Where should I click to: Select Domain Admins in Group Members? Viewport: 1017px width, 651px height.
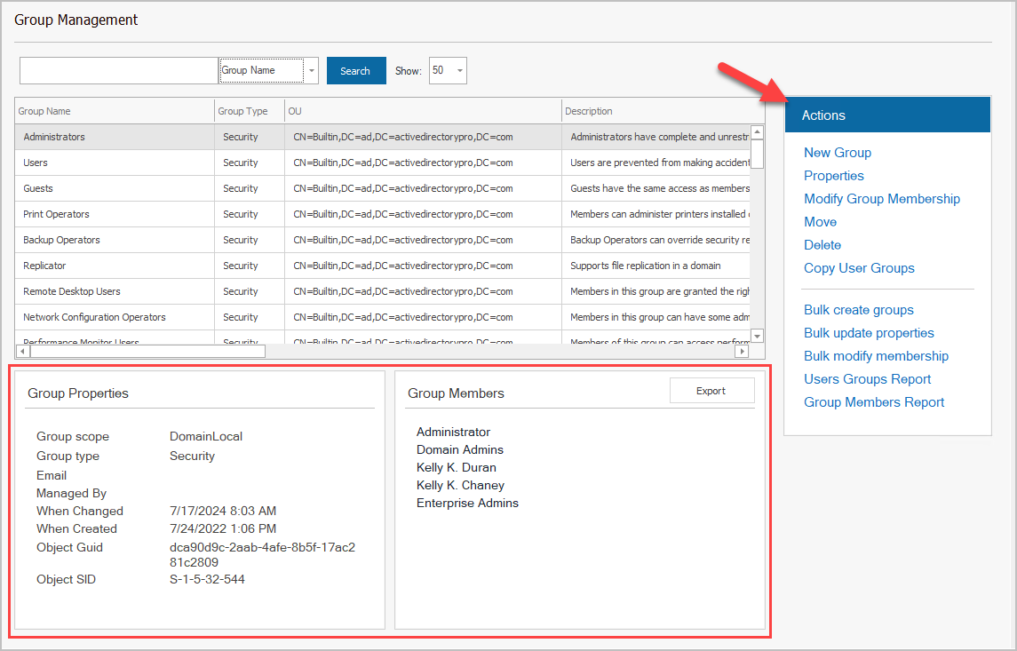459,449
